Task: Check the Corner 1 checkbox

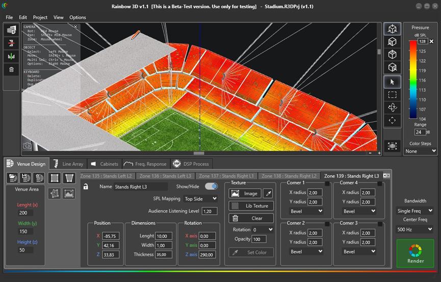Action: pyautogui.click(x=327, y=183)
